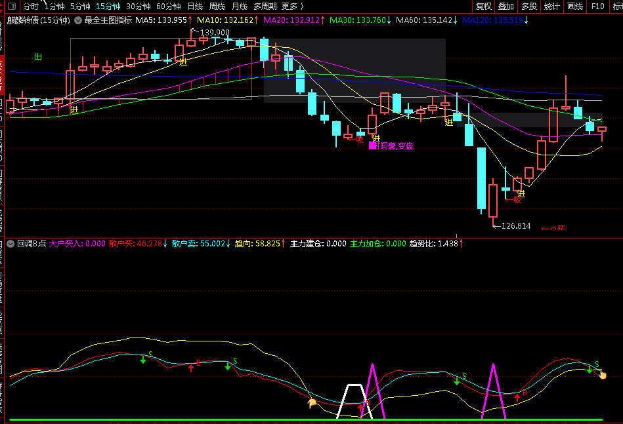Click the 126.814 low price marker

click(x=516, y=226)
